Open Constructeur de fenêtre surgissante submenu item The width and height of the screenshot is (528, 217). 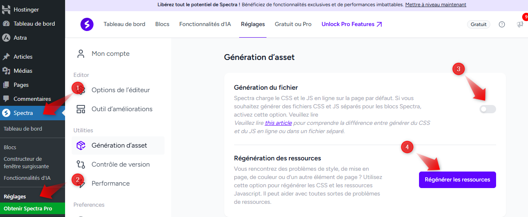pos(26,162)
